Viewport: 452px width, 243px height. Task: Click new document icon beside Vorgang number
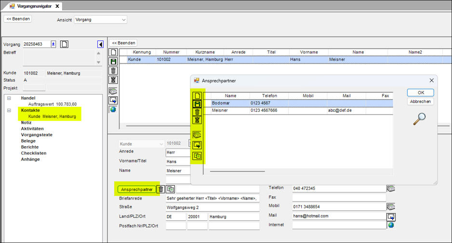pos(64,44)
